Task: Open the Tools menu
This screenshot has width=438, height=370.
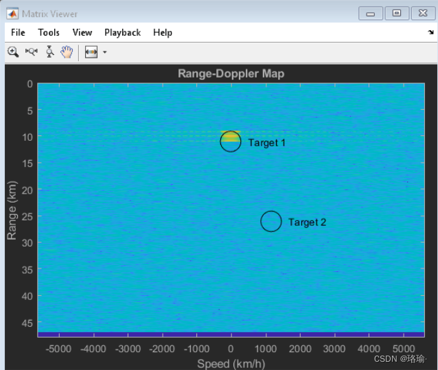Action: 49,32
